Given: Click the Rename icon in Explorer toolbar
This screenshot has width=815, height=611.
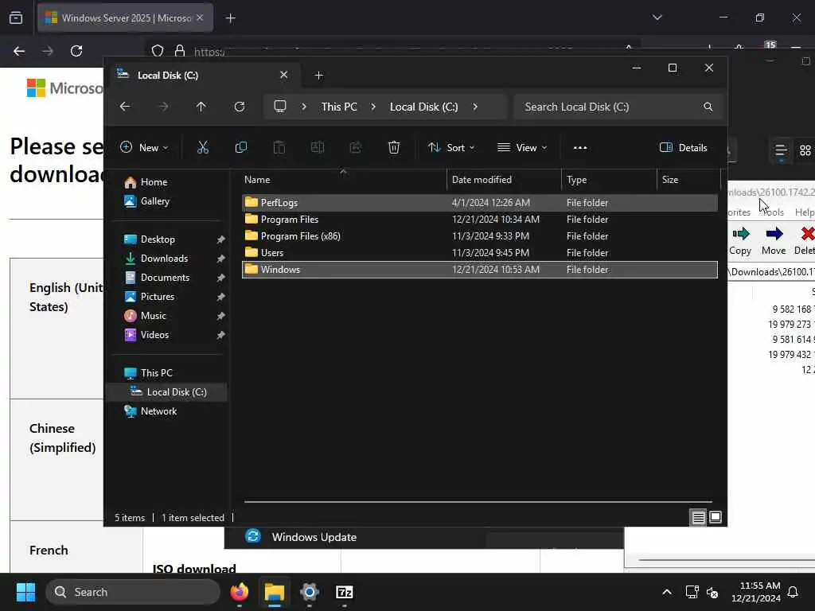Looking at the screenshot, I should (x=317, y=147).
